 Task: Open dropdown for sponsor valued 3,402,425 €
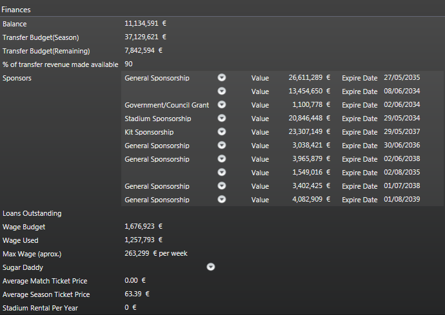[x=222, y=186]
